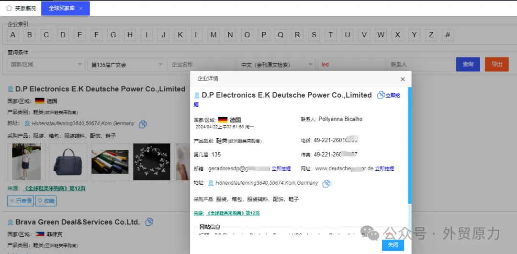The height and width of the screenshot is (254, 517).
Task: Click the handbag product thumbnail
Action: click(x=68, y=162)
